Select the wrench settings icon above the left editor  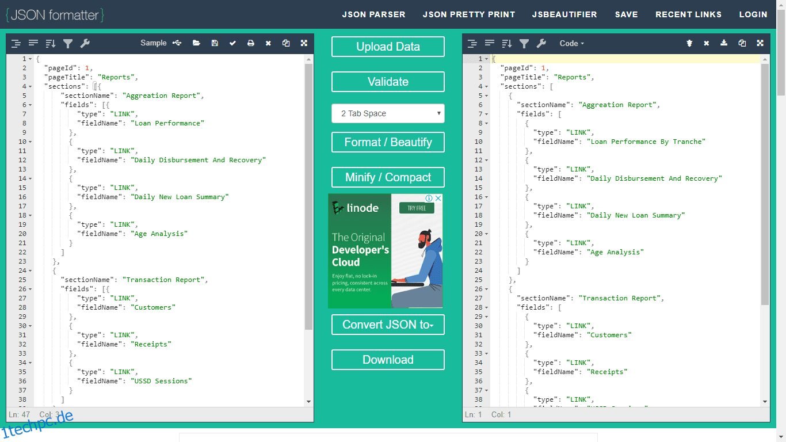(85, 43)
